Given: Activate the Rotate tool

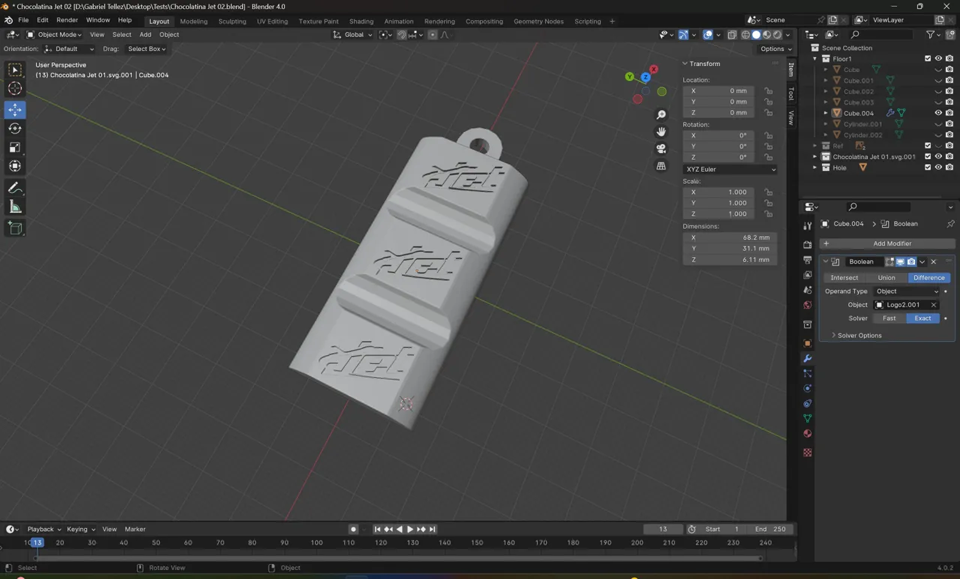Looking at the screenshot, I should [x=15, y=128].
